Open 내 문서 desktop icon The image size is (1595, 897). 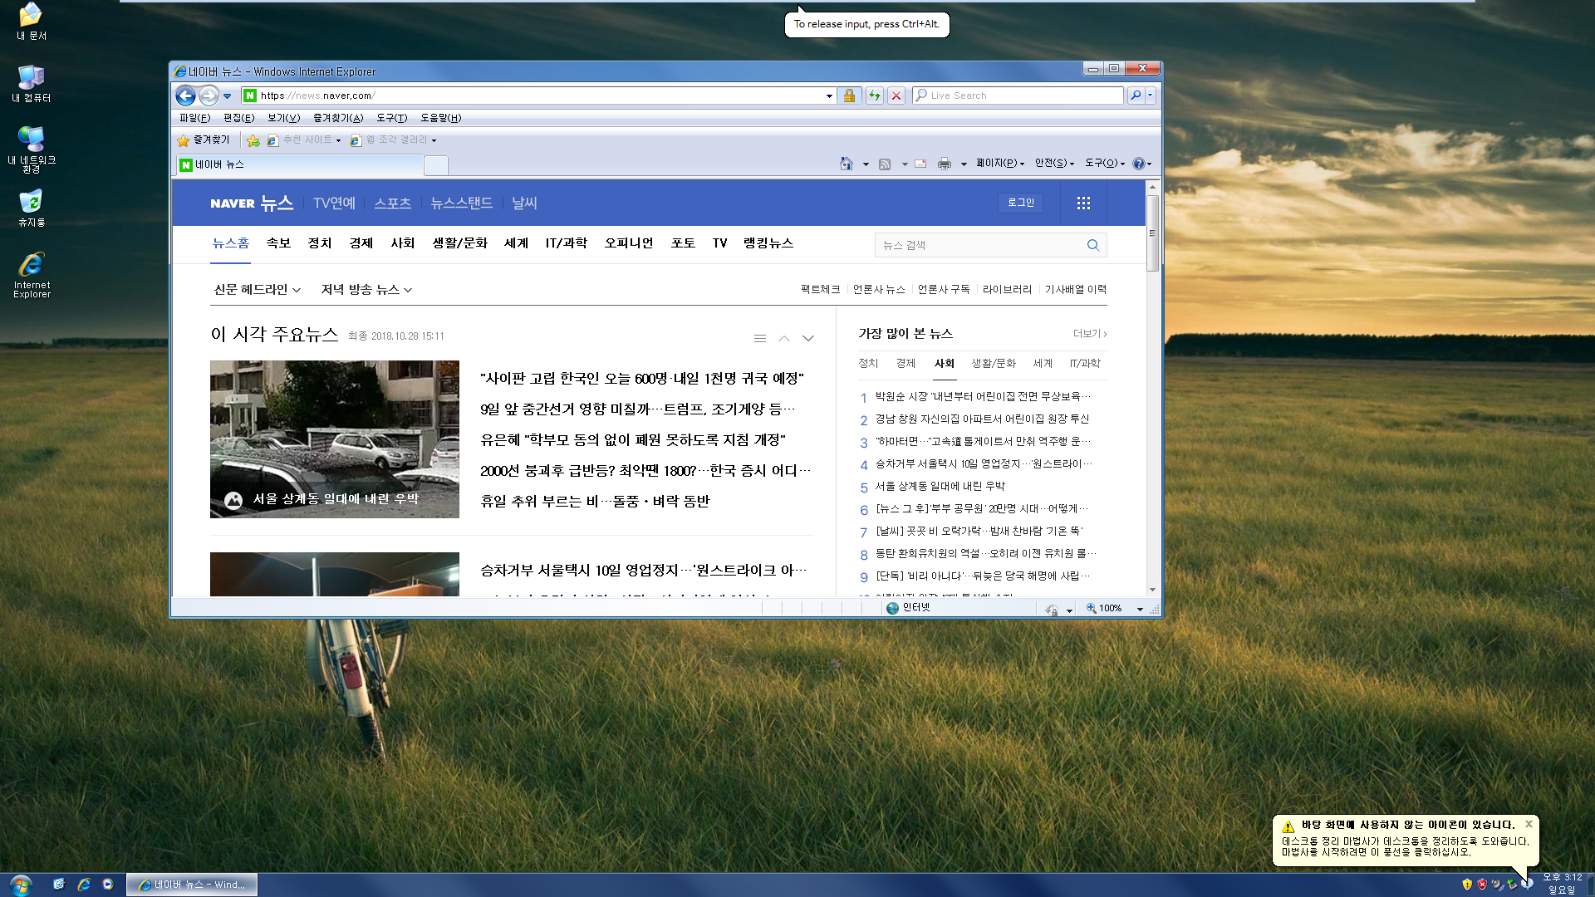point(32,22)
